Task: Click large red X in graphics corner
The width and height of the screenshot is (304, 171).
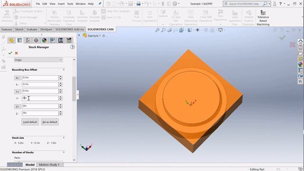Action: click(293, 45)
